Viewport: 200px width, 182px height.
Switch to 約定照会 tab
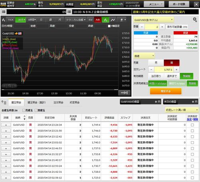(x=74, y=102)
